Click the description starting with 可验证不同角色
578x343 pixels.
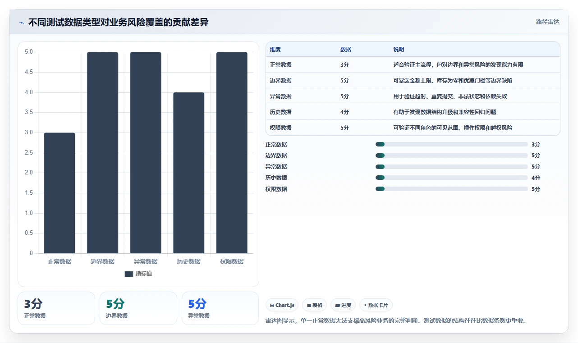[x=453, y=128]
